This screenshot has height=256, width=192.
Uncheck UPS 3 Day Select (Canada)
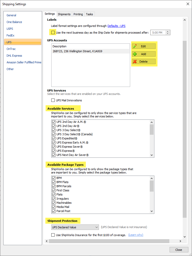coord(54,134)
